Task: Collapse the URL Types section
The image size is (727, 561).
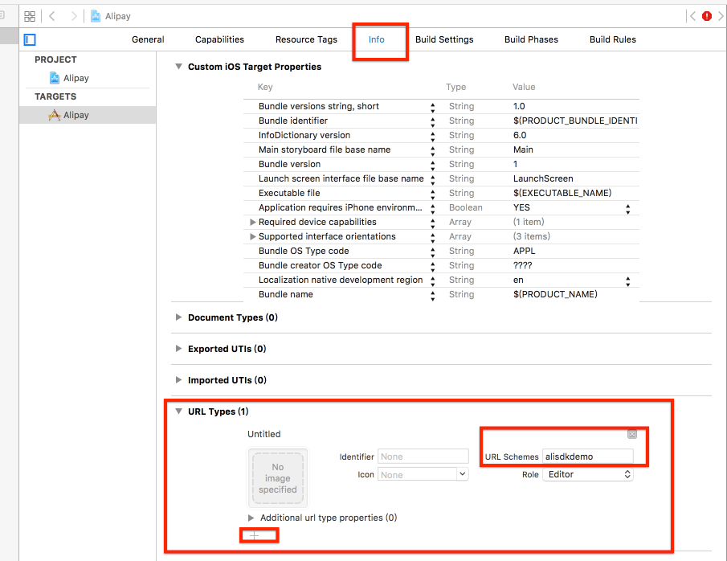Action: [x=178, y=412]
